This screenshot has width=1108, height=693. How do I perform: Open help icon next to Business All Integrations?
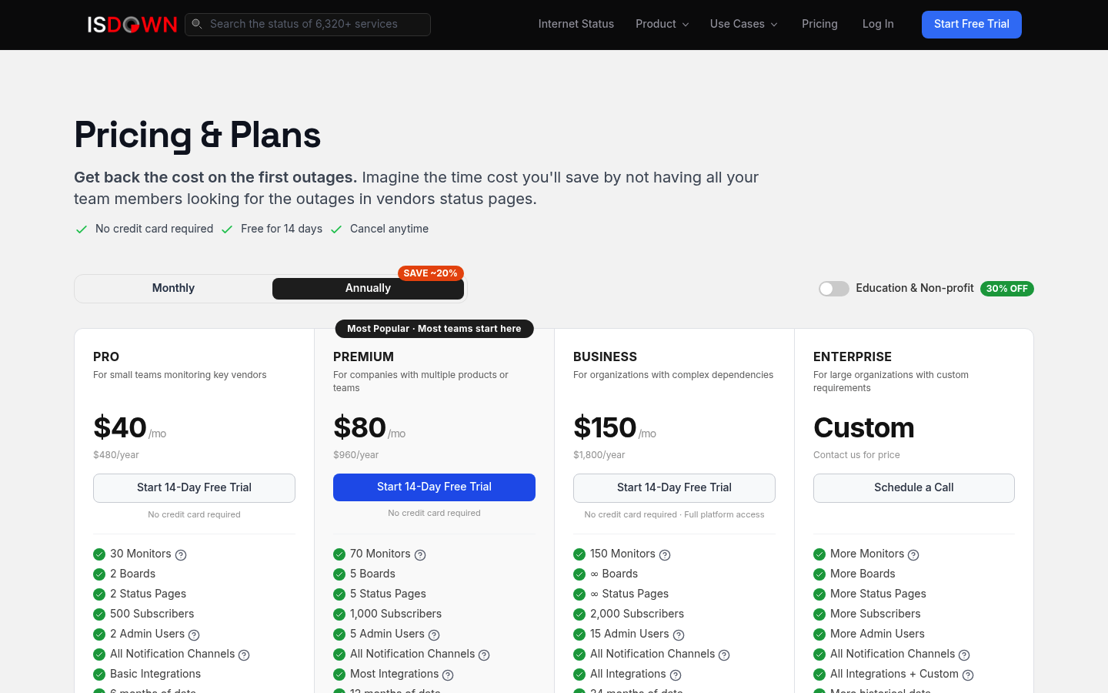click(x=676, y=675)
